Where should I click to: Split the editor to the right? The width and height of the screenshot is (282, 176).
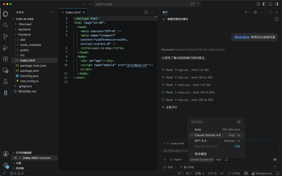[x=146, y=12]
